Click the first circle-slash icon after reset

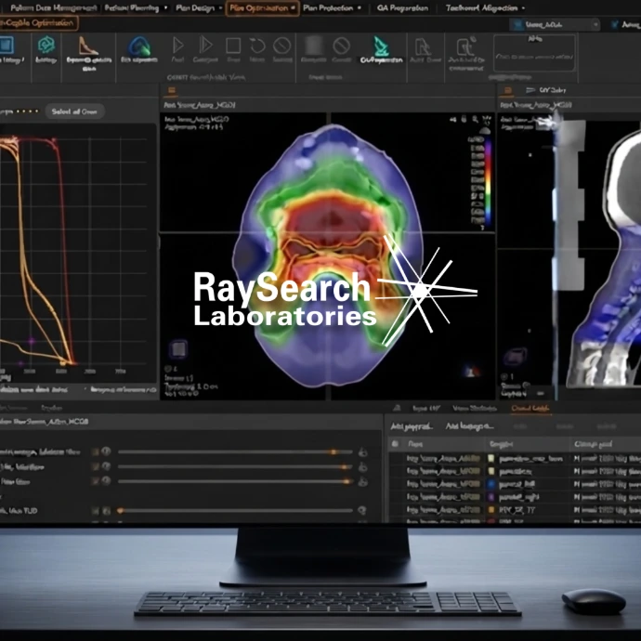(282, 46)
